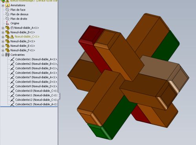196x145 pixels.
Task: Select Noeud-diable_E component in tree
Action: (x=22, y=46)
